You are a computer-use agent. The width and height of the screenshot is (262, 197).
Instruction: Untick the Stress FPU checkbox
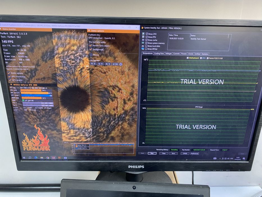tap(147, 37)
